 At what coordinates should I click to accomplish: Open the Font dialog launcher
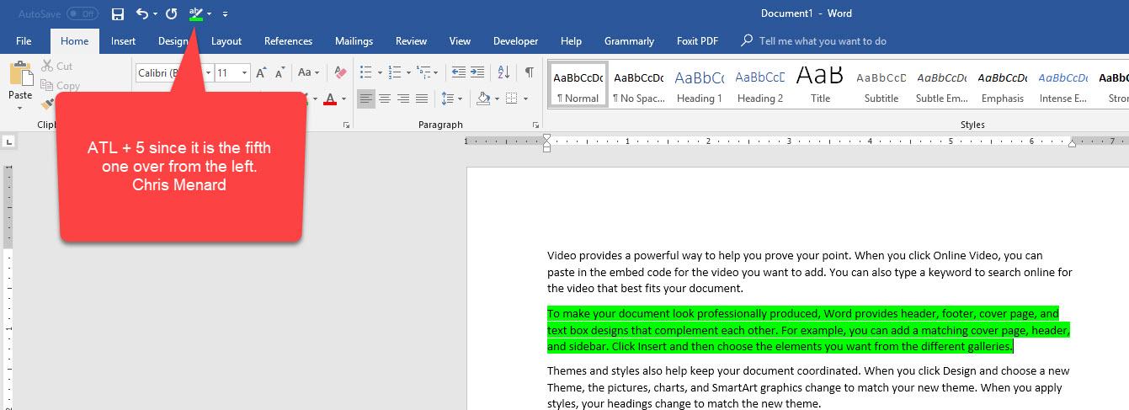tap(346, 125)
